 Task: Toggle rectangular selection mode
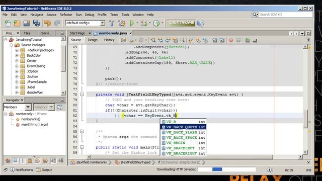[x=182, y=40]
